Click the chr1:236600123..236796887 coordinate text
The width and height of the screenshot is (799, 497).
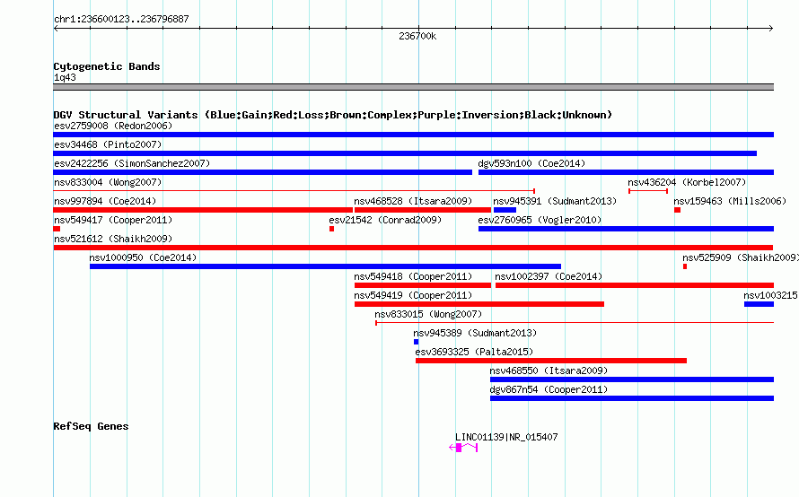pos(121,19)
